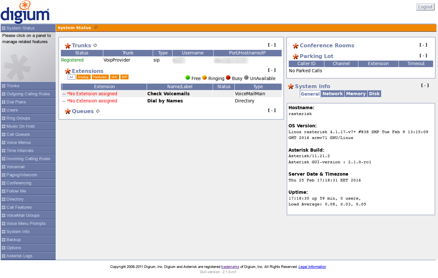Click the asterisk icon beside System Info heading
Viewport: 438px width, 278px height.
291,87
